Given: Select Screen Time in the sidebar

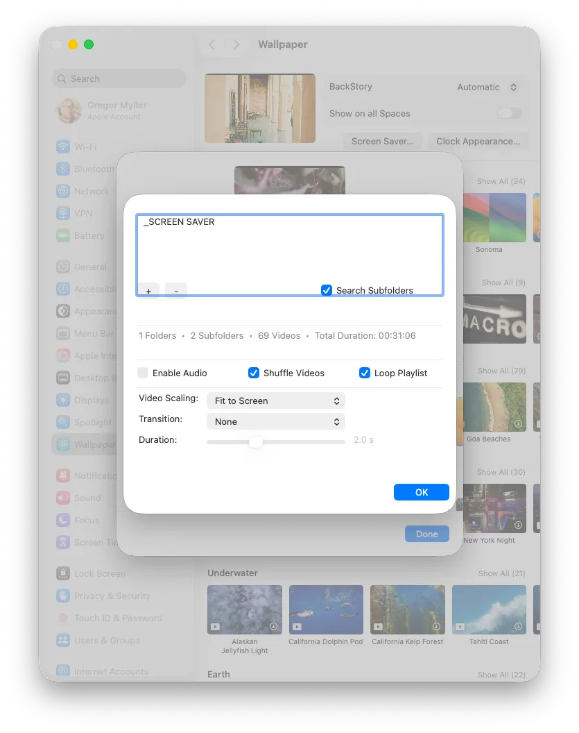Looking at the screenshot, I should click(x=87, y=542).
